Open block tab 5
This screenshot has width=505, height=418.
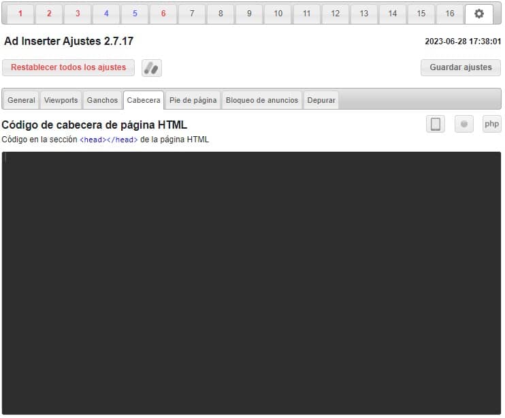135,14
